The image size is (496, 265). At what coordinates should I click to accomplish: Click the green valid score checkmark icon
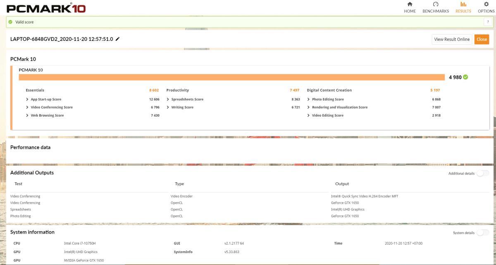tap(10, 22)
